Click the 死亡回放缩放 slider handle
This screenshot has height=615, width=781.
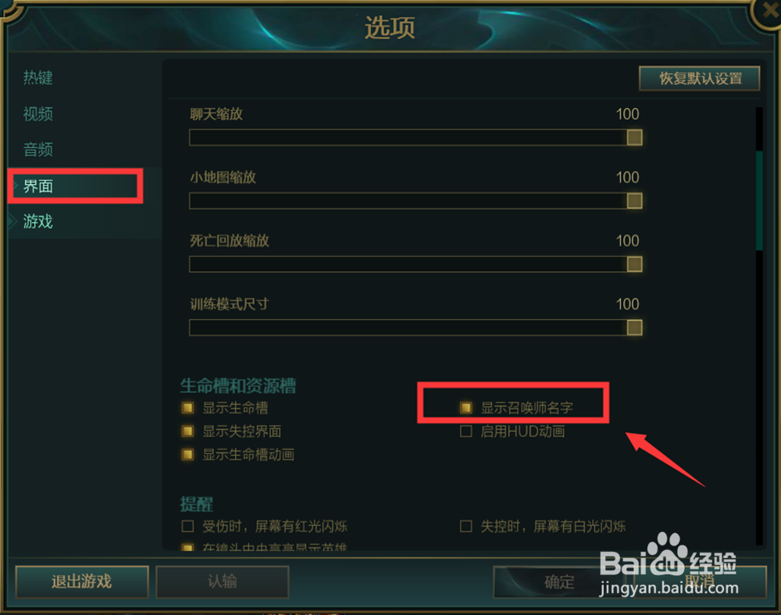click(634, 264)
